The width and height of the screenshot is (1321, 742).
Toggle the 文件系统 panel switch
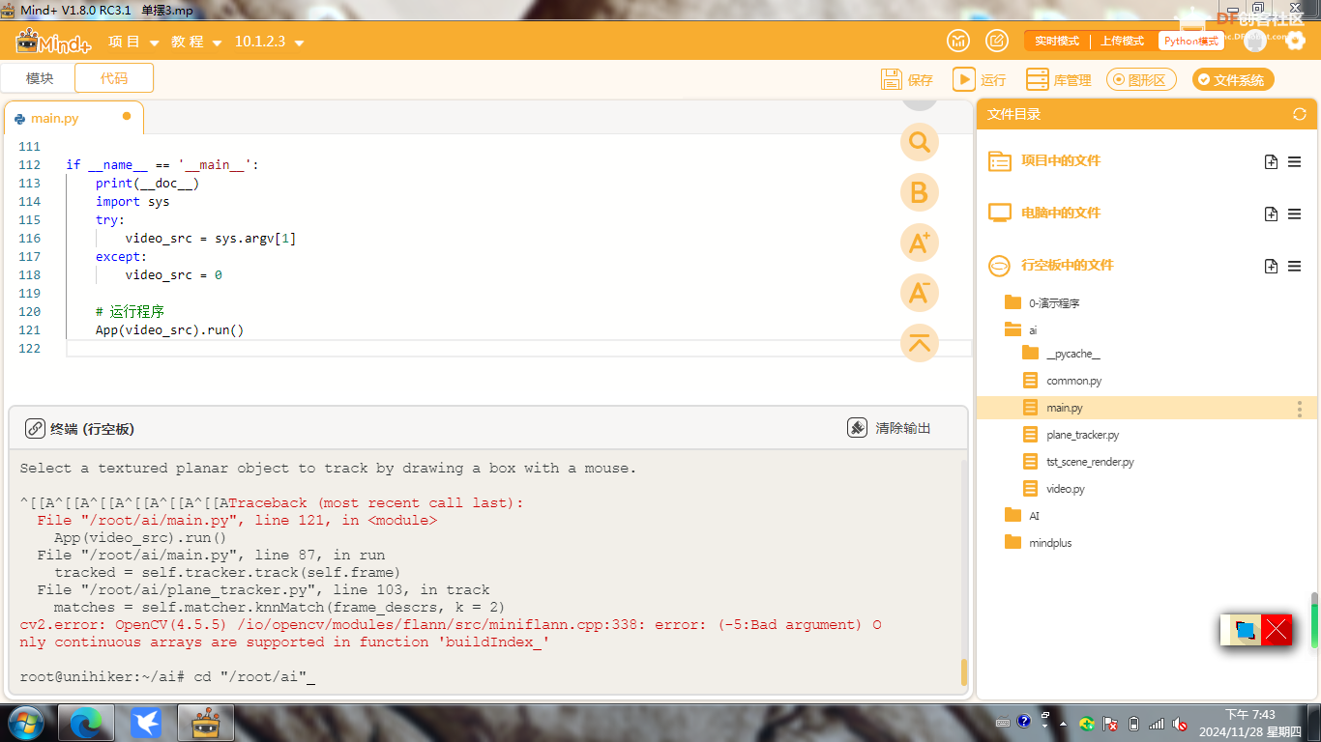(x=1233, y=80)
